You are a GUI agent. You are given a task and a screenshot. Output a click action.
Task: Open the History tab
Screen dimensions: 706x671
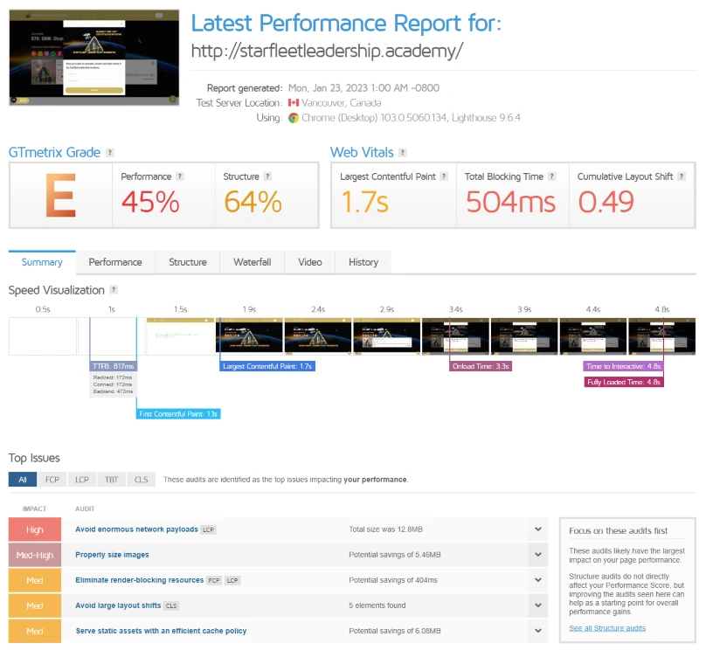363,262
